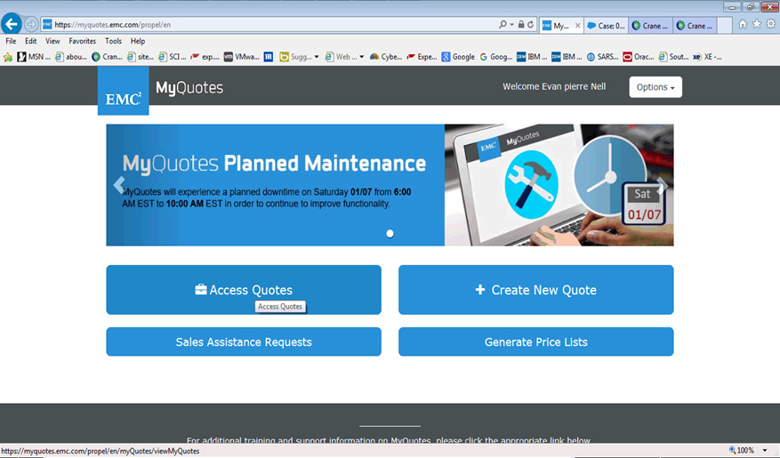The width and height of the screenshot is (780, 458).
Task: Click the Planned Maintenance banner laptop image
Action: click(x=559, y=185)
